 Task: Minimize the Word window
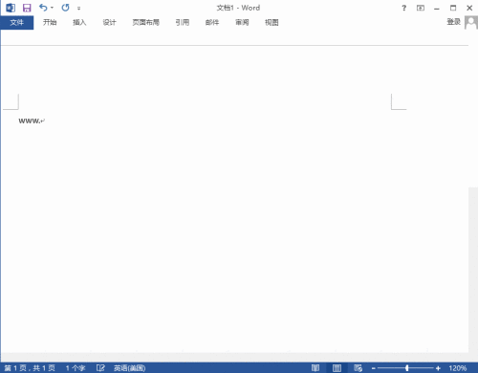pyautogui.click(x=437, y=9)
